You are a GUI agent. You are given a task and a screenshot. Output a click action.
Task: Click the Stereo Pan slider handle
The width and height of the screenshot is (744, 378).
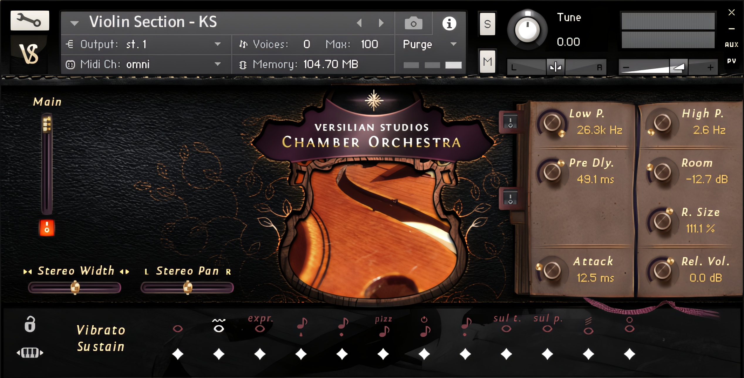(x=188, y=288)
